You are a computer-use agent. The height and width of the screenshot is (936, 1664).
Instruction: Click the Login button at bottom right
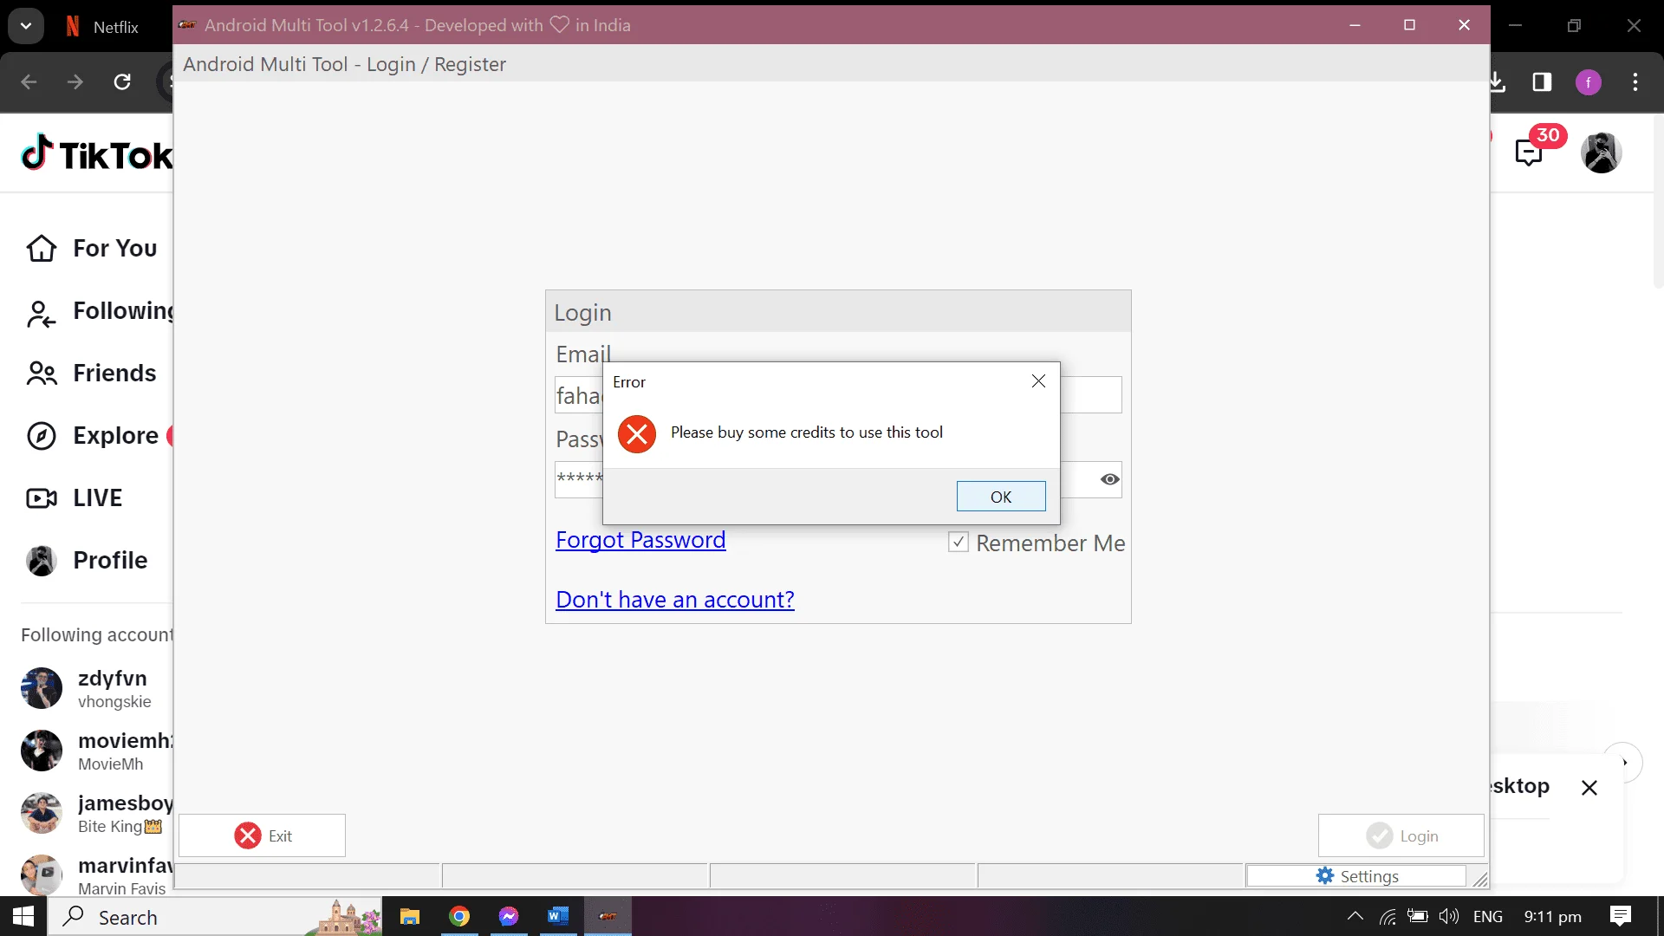click(1401, 835)
